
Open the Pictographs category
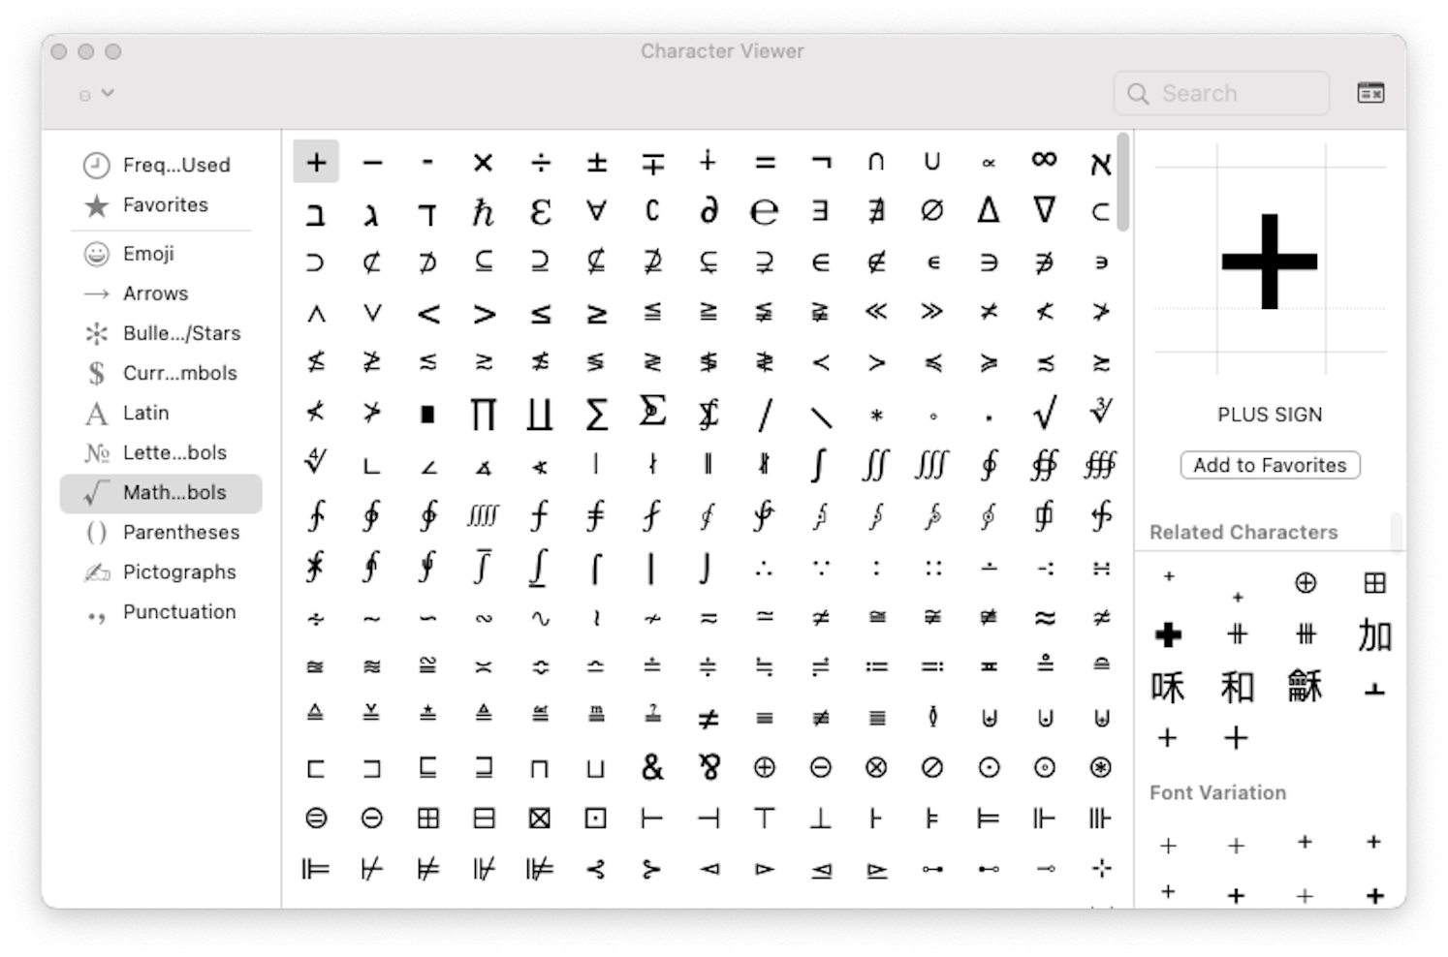tap(178, 571)
